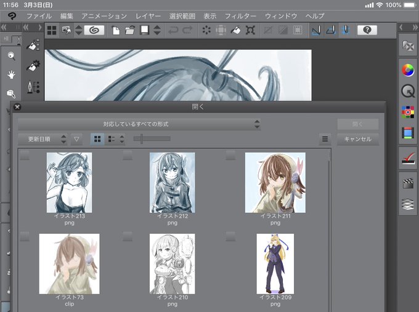Viewport: 419px width, 312px height.
Task: Toggle snap to special ruler icon
Action: pos(331,30)
